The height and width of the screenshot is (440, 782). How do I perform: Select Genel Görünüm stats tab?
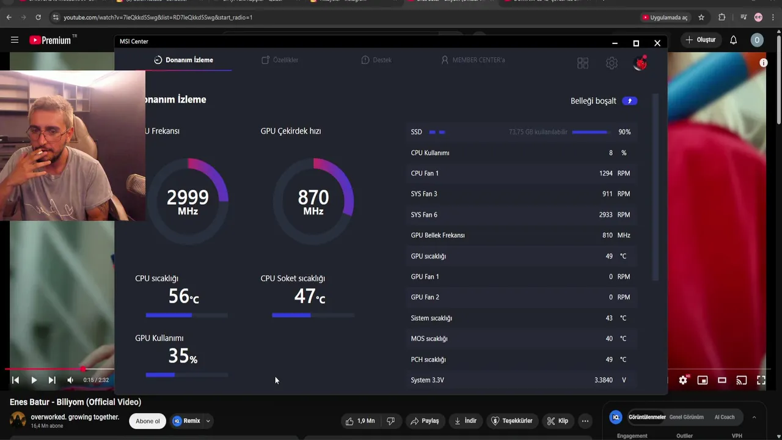point(686,417)
